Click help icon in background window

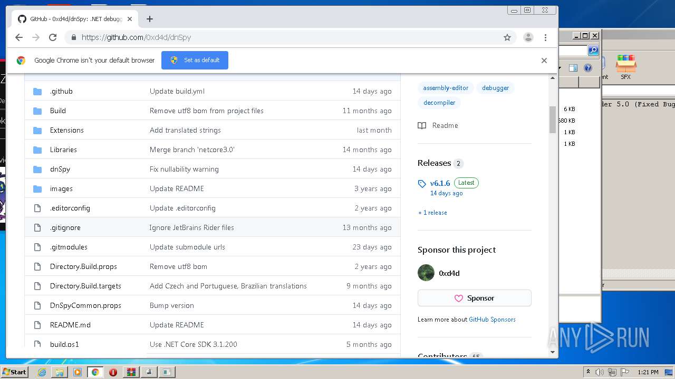(588, 68)
